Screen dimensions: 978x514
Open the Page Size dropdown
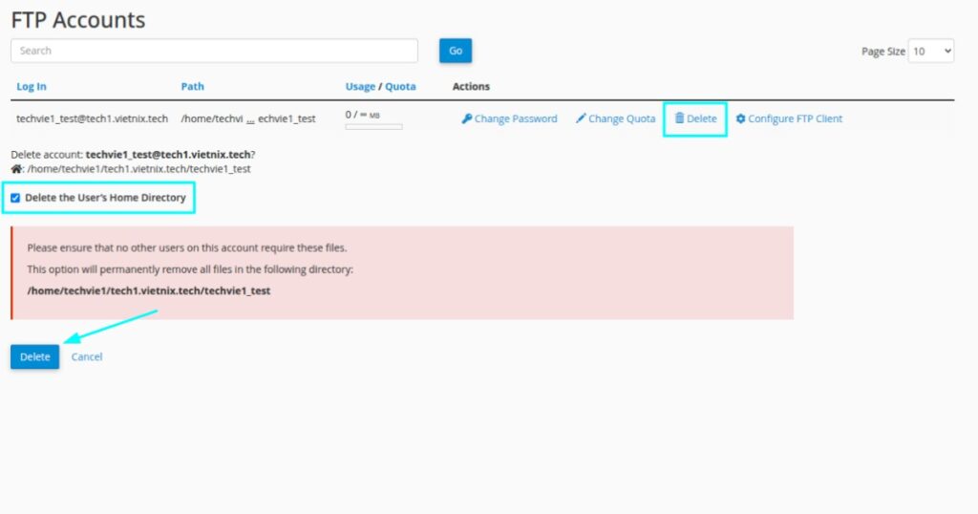coord(930,52)
